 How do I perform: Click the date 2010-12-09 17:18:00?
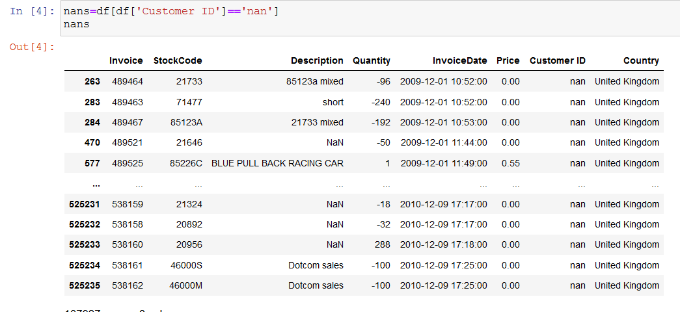(x=444, y=245)
